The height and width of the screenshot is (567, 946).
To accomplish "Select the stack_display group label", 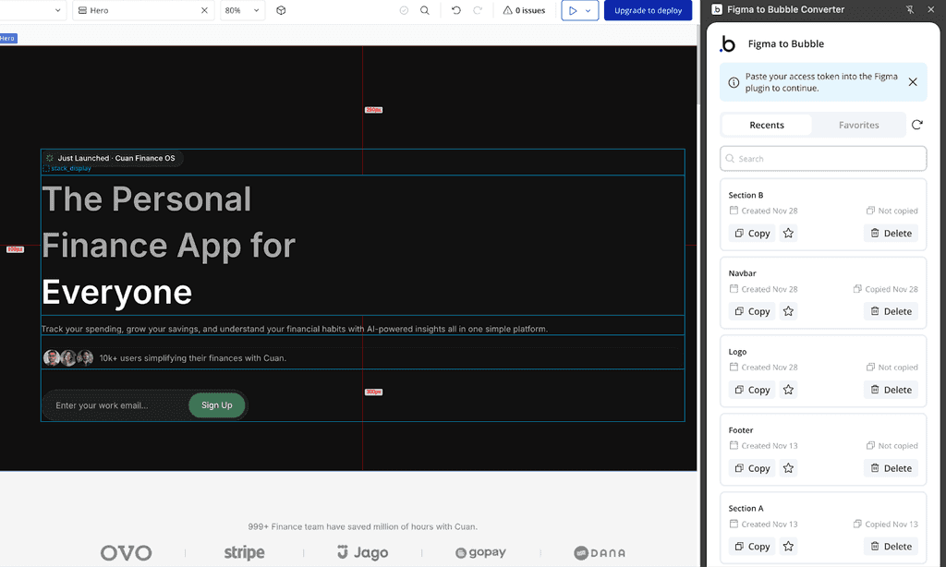I will click(67, 168).
